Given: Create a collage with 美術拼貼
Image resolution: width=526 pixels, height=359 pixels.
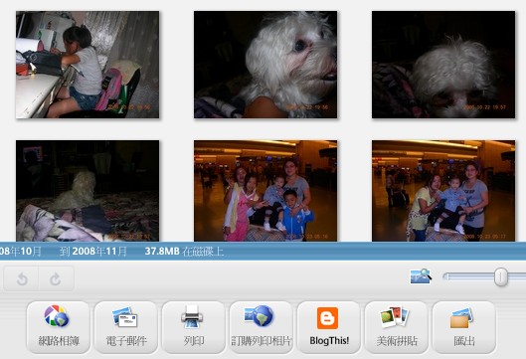Looking at the screenshot, I should click(397, 327).
